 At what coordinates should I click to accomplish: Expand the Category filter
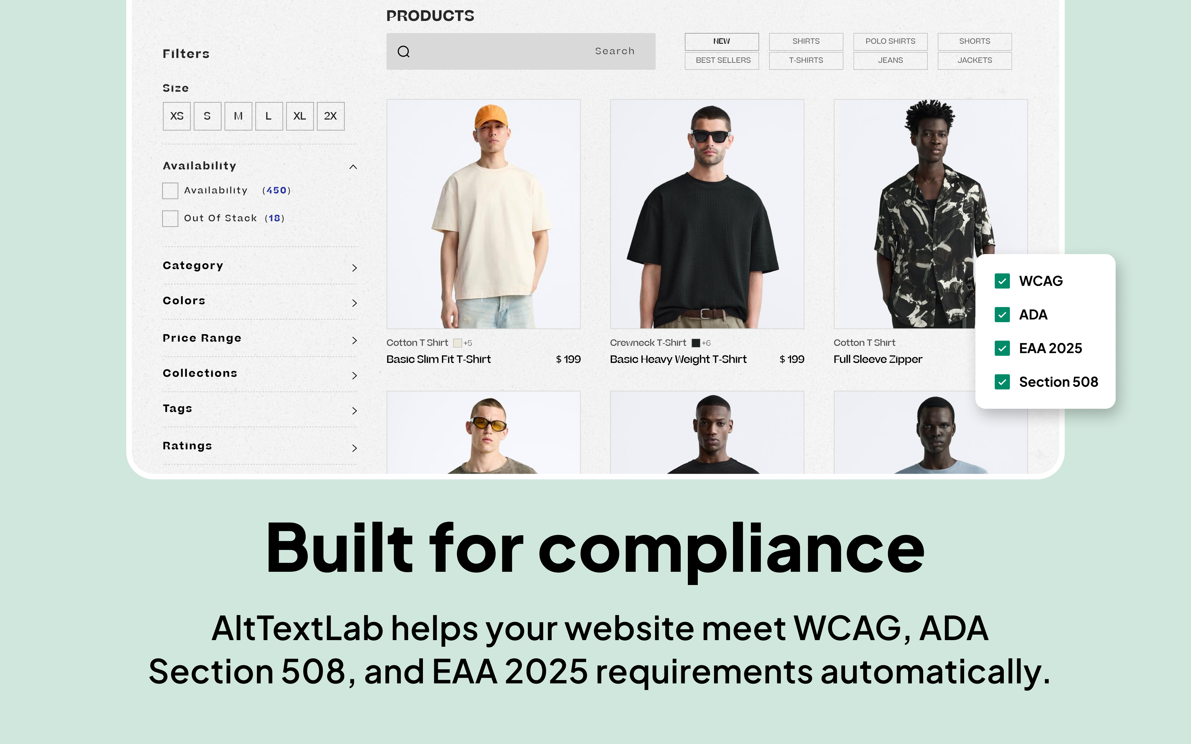pyautogui.click(x=354, y=268)
